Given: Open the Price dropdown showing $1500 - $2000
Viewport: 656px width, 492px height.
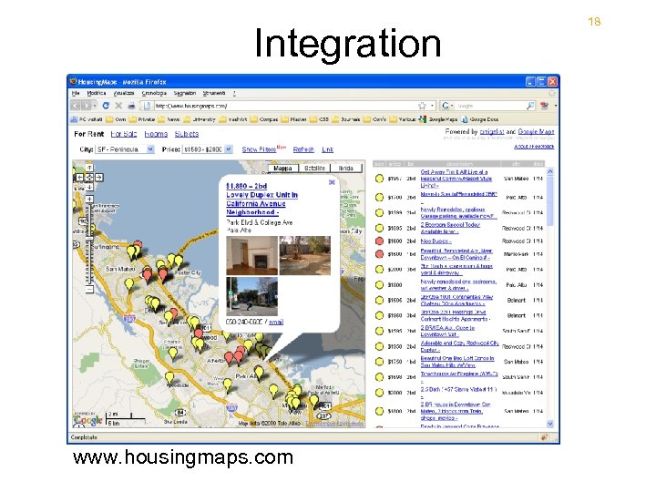Looking at the screenshot, I should 207,149.
